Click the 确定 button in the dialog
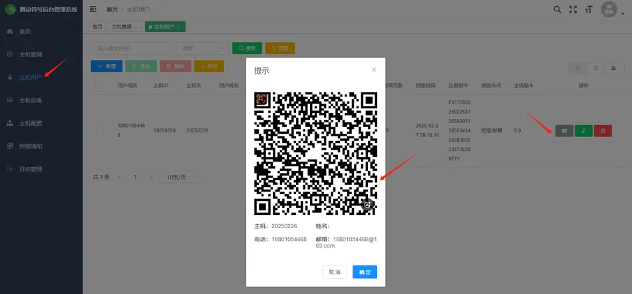Viewport: 632px width, 294px height. pyautogui.click(x=365, y=272)
